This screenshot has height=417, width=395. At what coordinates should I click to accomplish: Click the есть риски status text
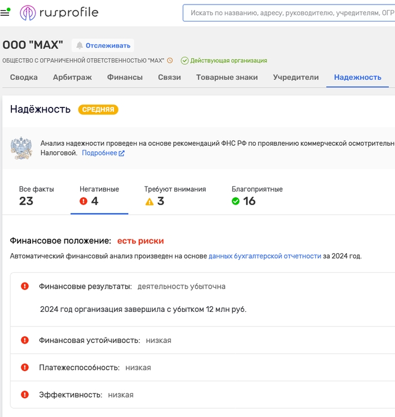point(141,241)
